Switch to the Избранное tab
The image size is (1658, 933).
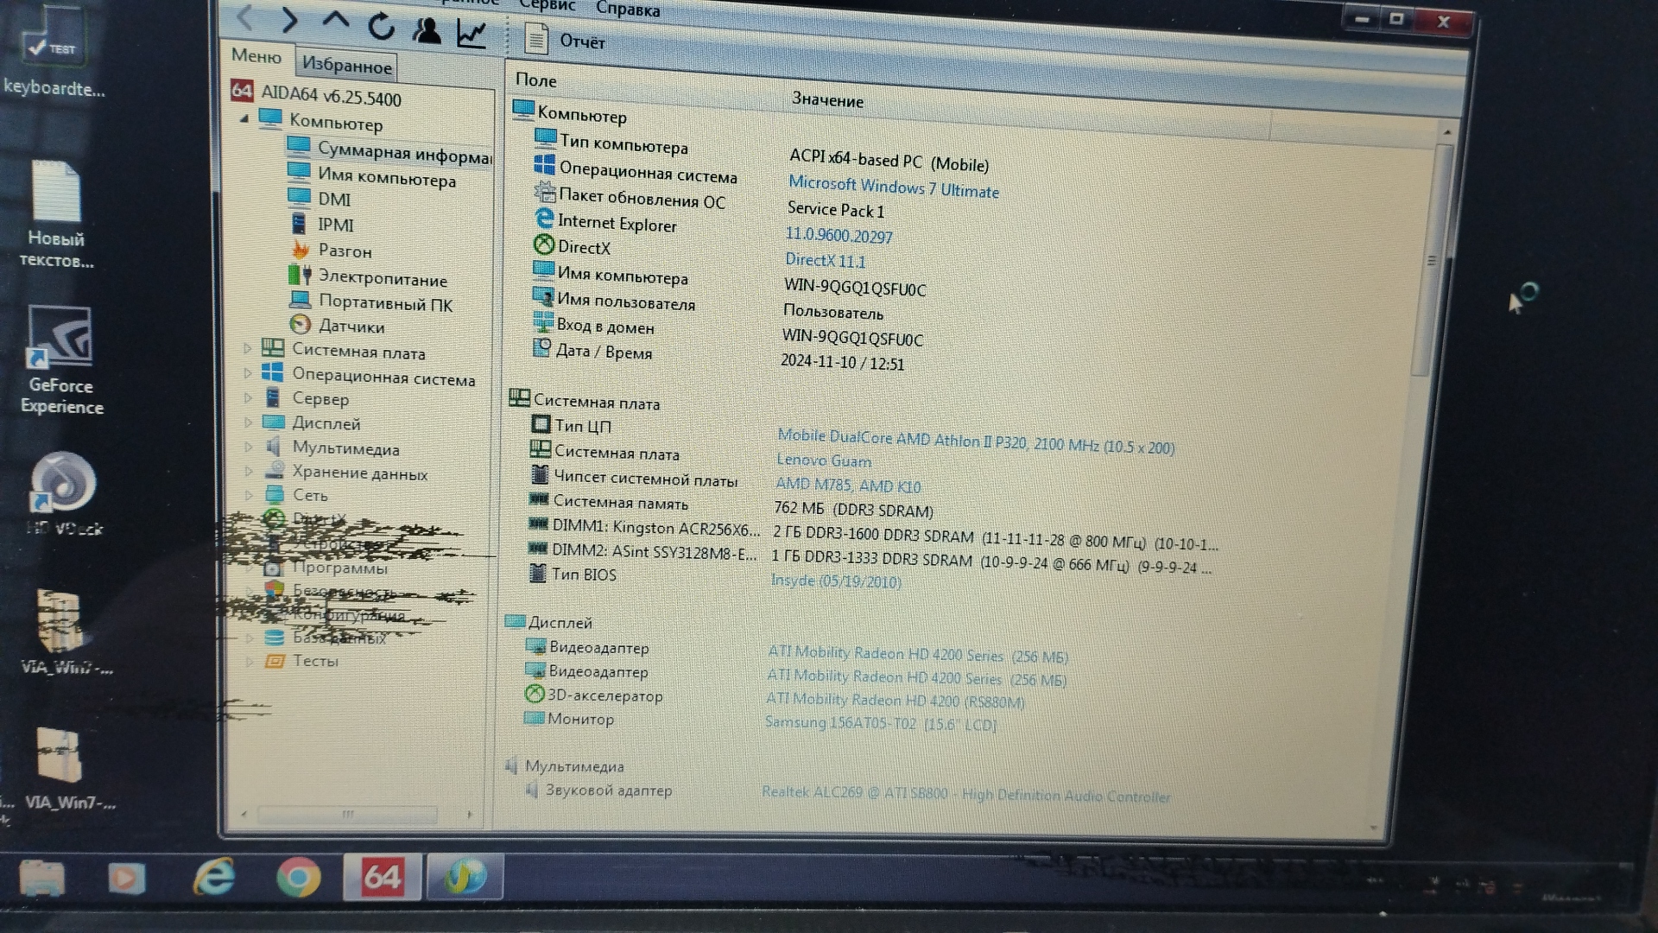coord(346,66)
